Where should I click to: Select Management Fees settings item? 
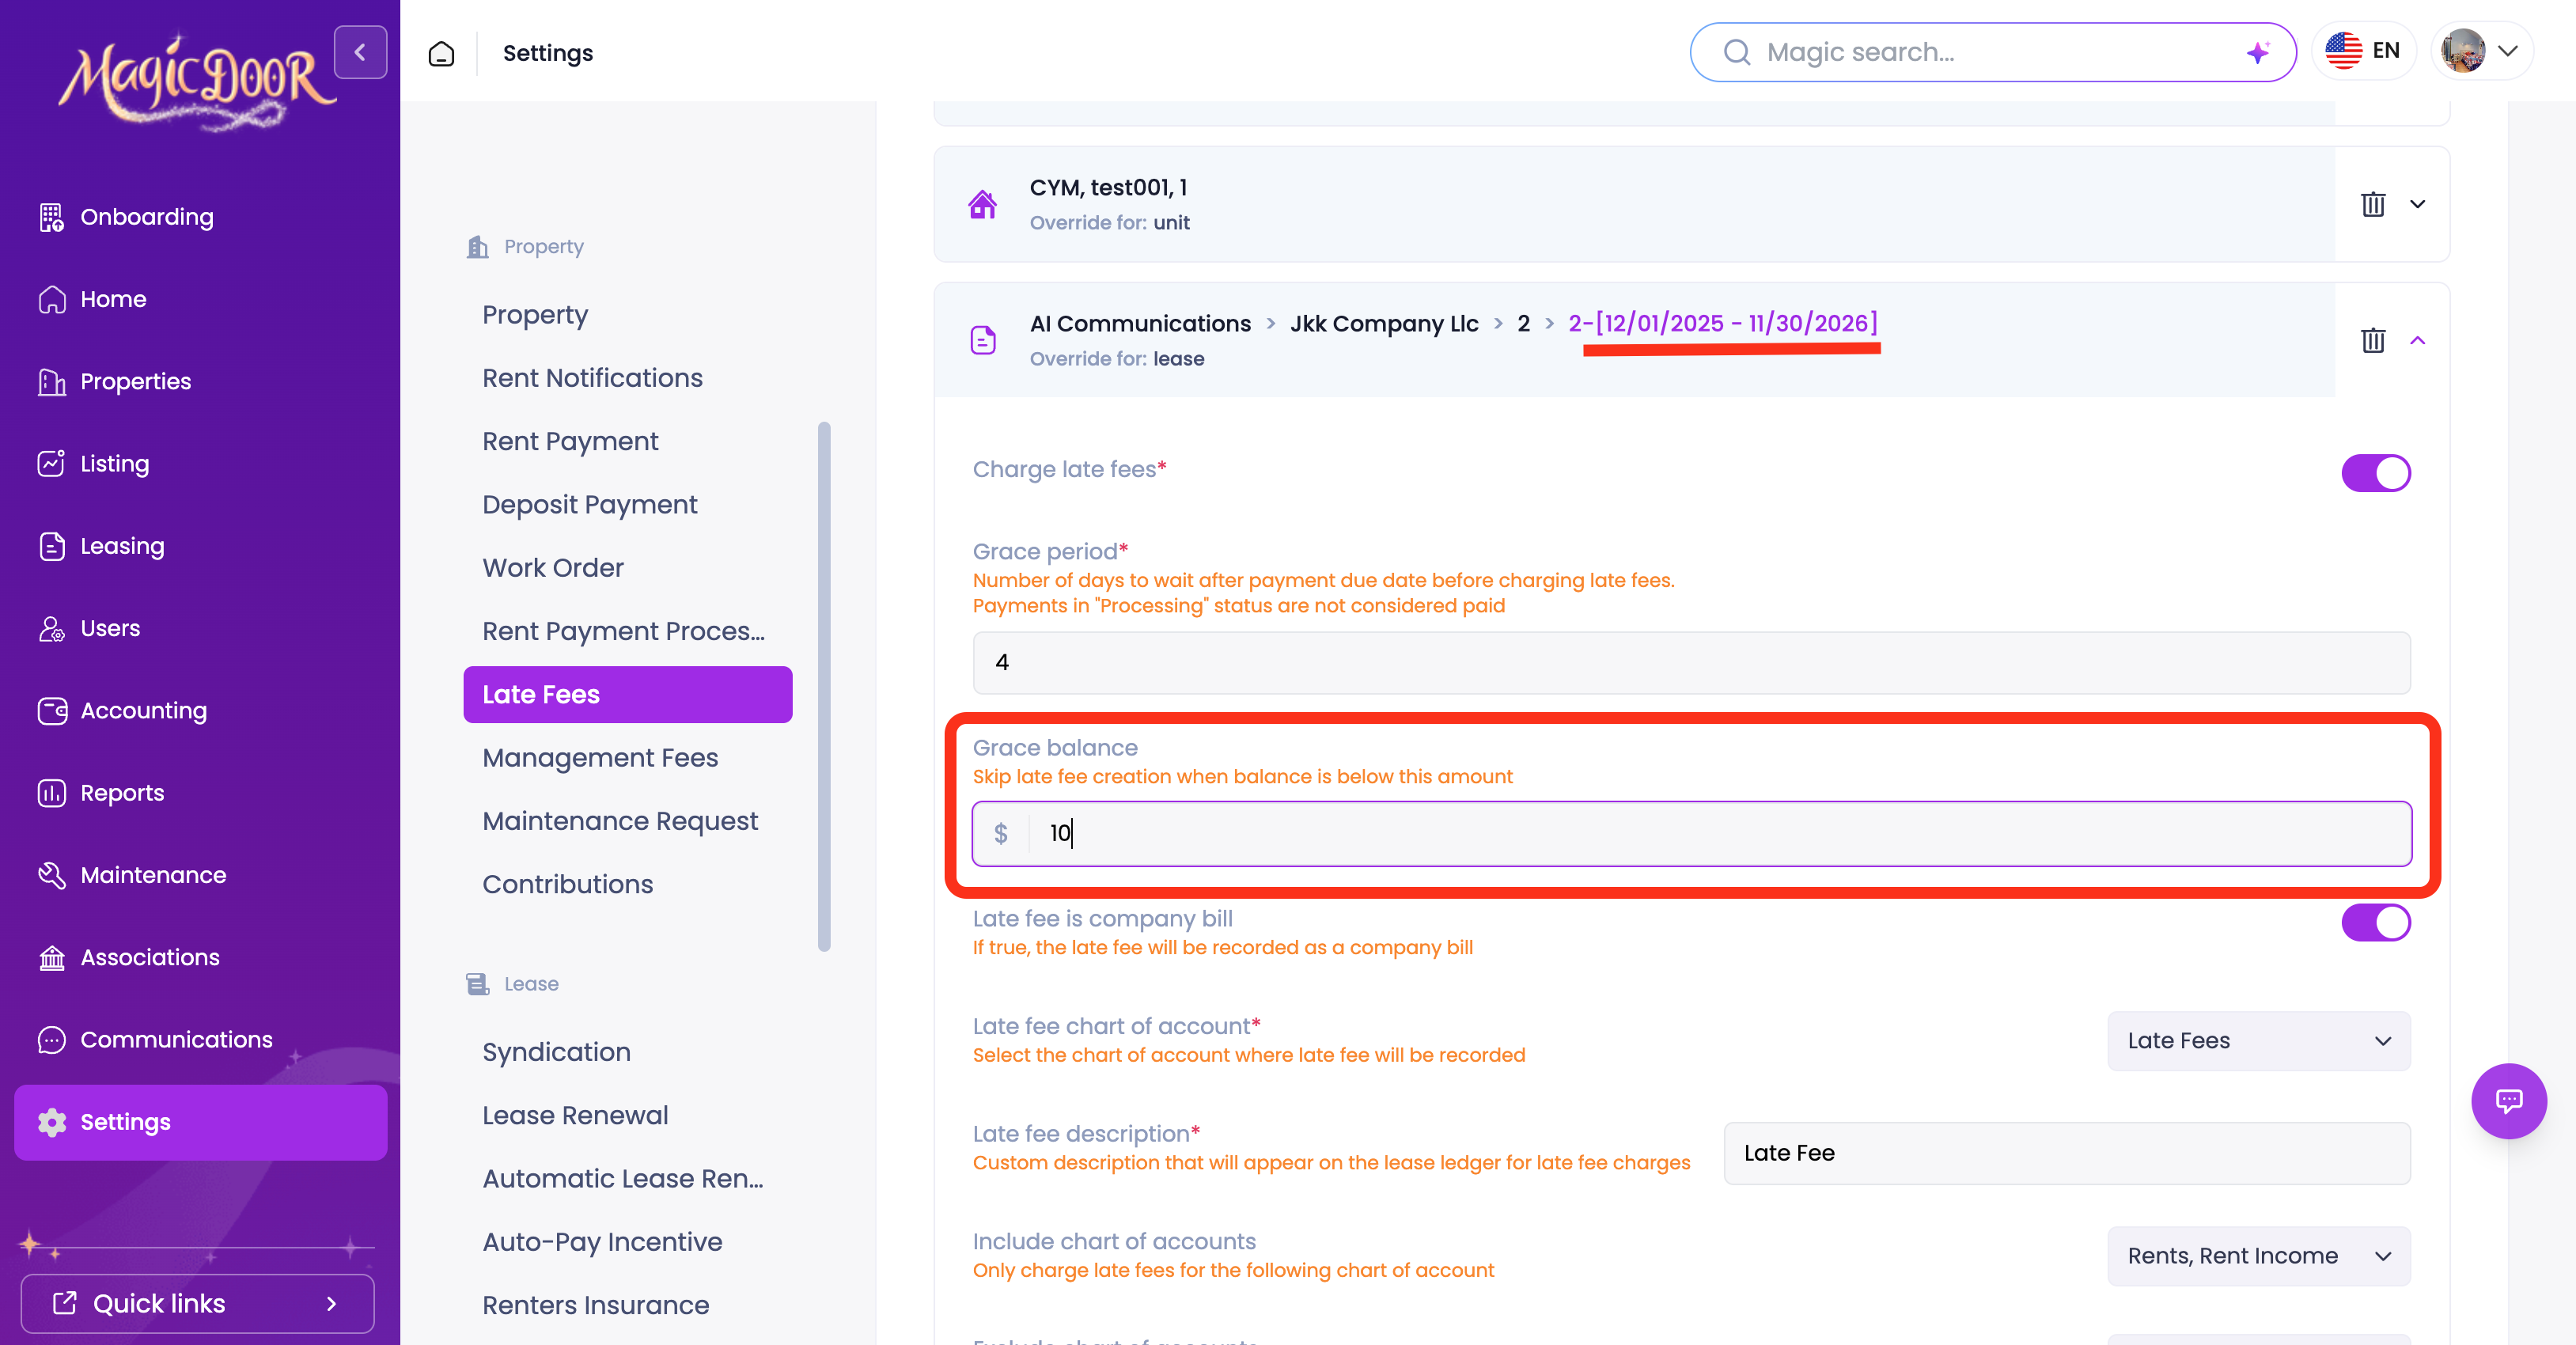click(600, 757)
